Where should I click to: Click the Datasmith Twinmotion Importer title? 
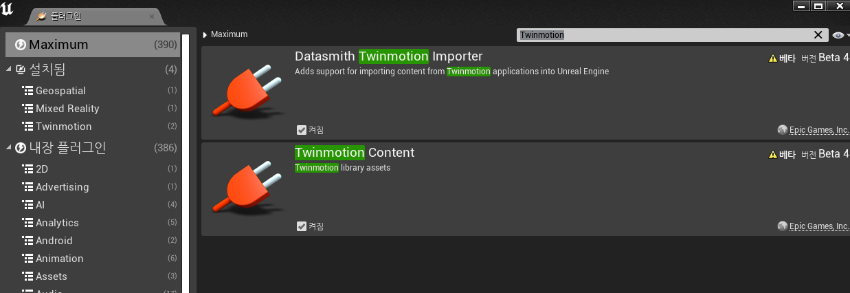pos(389,56)
